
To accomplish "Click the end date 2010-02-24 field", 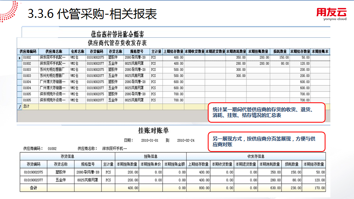I will [186, 141].
